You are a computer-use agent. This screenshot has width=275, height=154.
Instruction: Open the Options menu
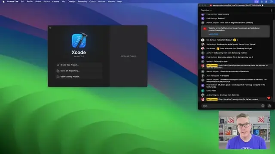pos(101,2)
